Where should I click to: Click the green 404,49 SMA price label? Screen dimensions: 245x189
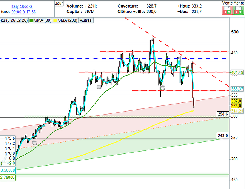tap(236, 72)
